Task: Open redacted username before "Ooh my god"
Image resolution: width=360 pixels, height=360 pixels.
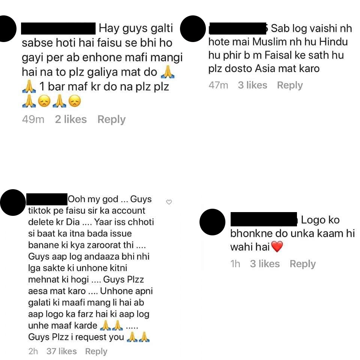Action: tap(47, 199)
